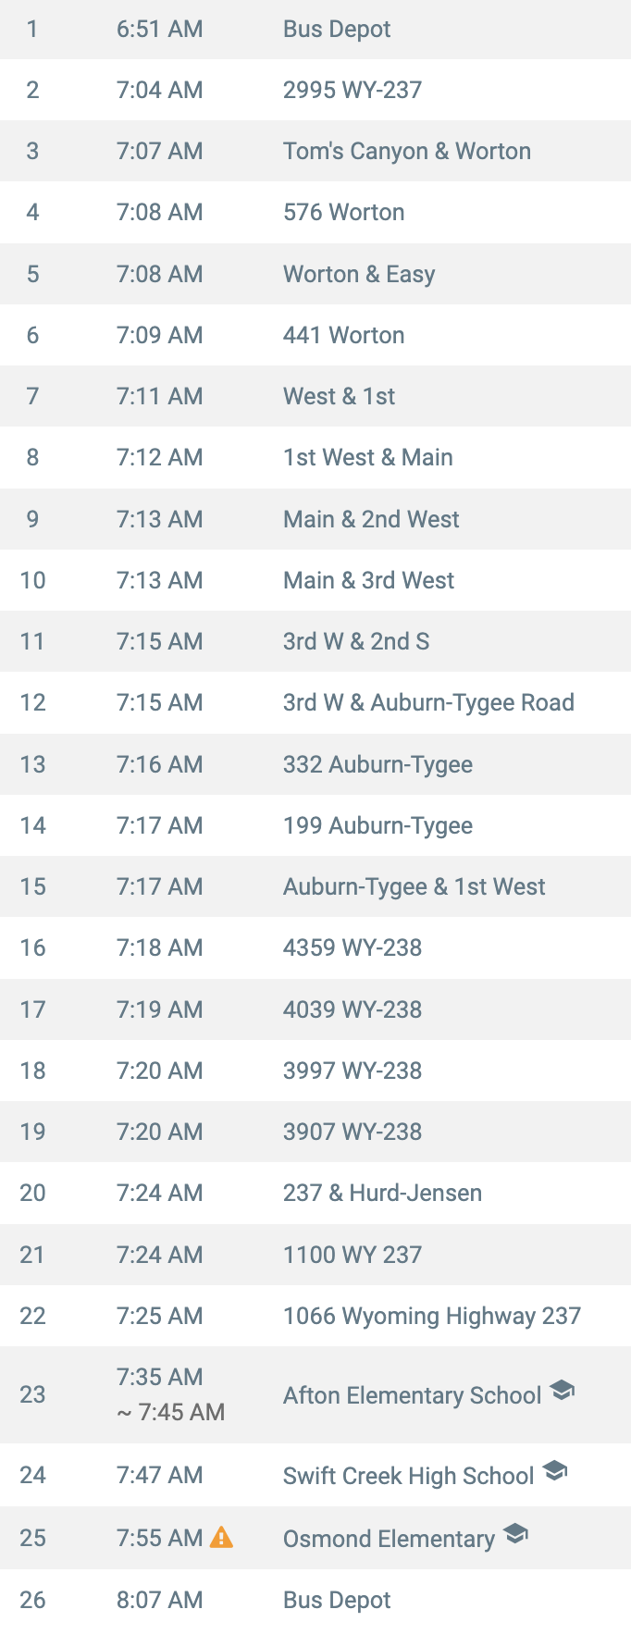
Task: Select Afton Elementary School stop name
Action: tap(412, 1395)
